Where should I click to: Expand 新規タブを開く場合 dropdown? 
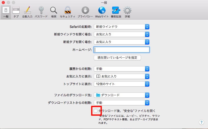pos(122,42)
